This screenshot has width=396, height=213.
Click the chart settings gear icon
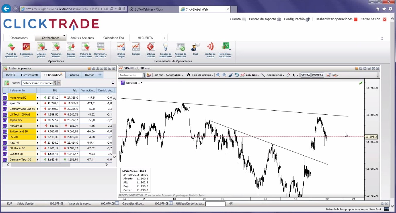231,75
